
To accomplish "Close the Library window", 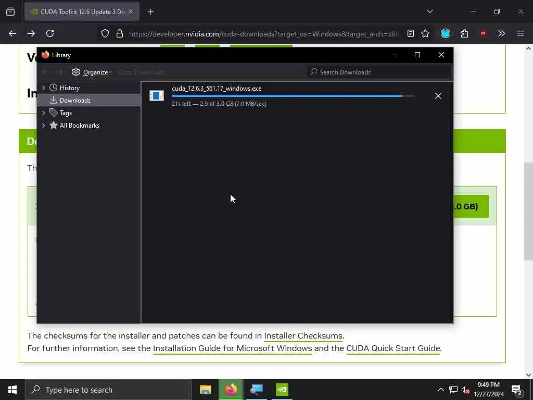I will coord(441,55).
